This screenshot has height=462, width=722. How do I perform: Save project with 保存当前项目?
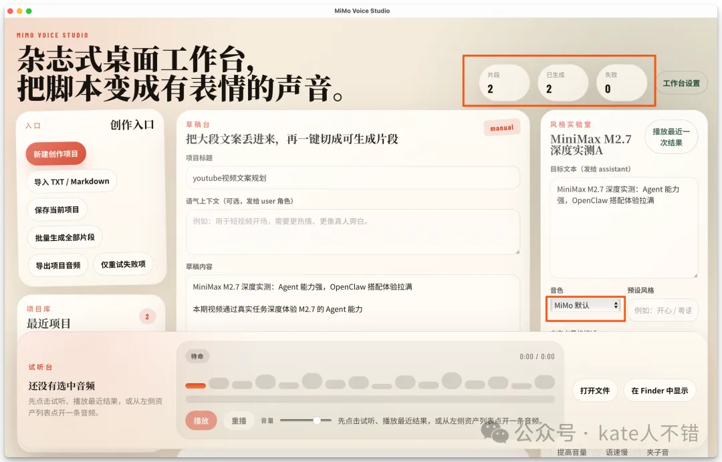click(x=57, y=210)
